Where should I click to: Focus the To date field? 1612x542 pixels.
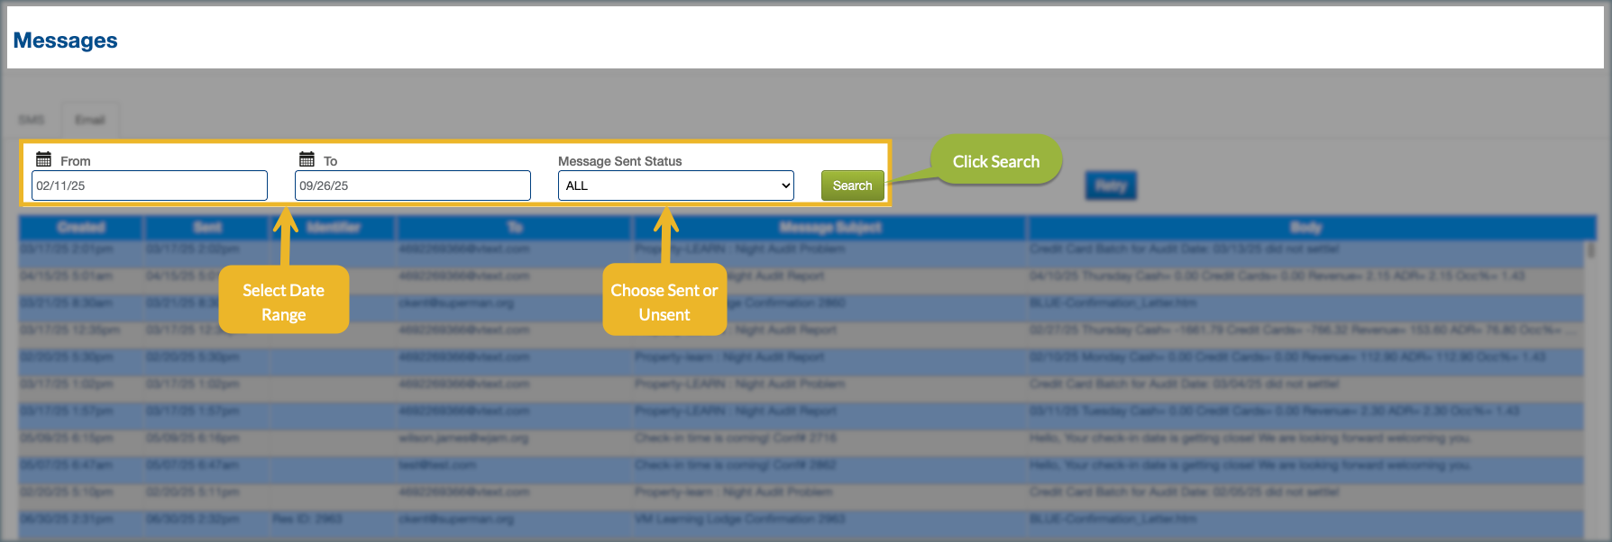pyautogui.click(x=413, y=185)
